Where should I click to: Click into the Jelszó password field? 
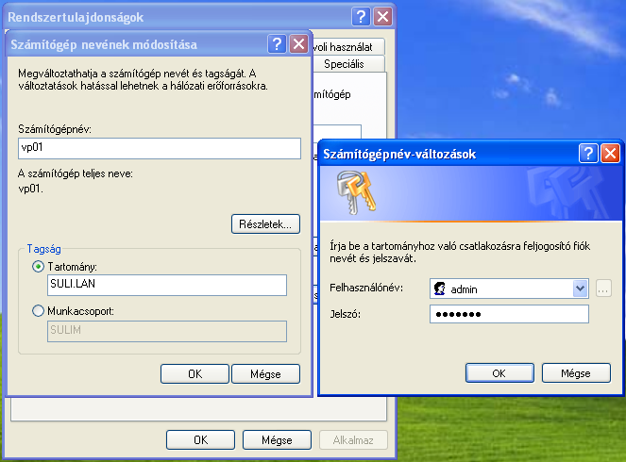pyautogui.click(x=509, y=314)
